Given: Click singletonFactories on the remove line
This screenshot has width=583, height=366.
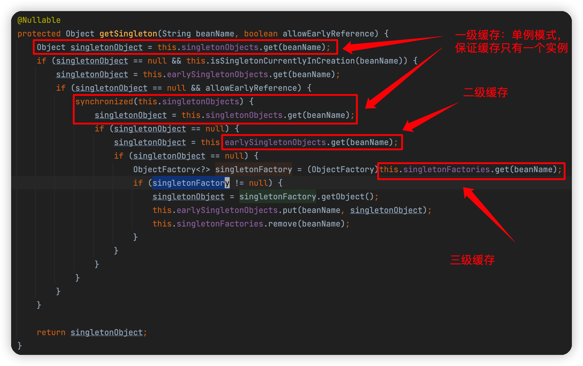Looking at the screenshot, I should (x=220, y=224).
